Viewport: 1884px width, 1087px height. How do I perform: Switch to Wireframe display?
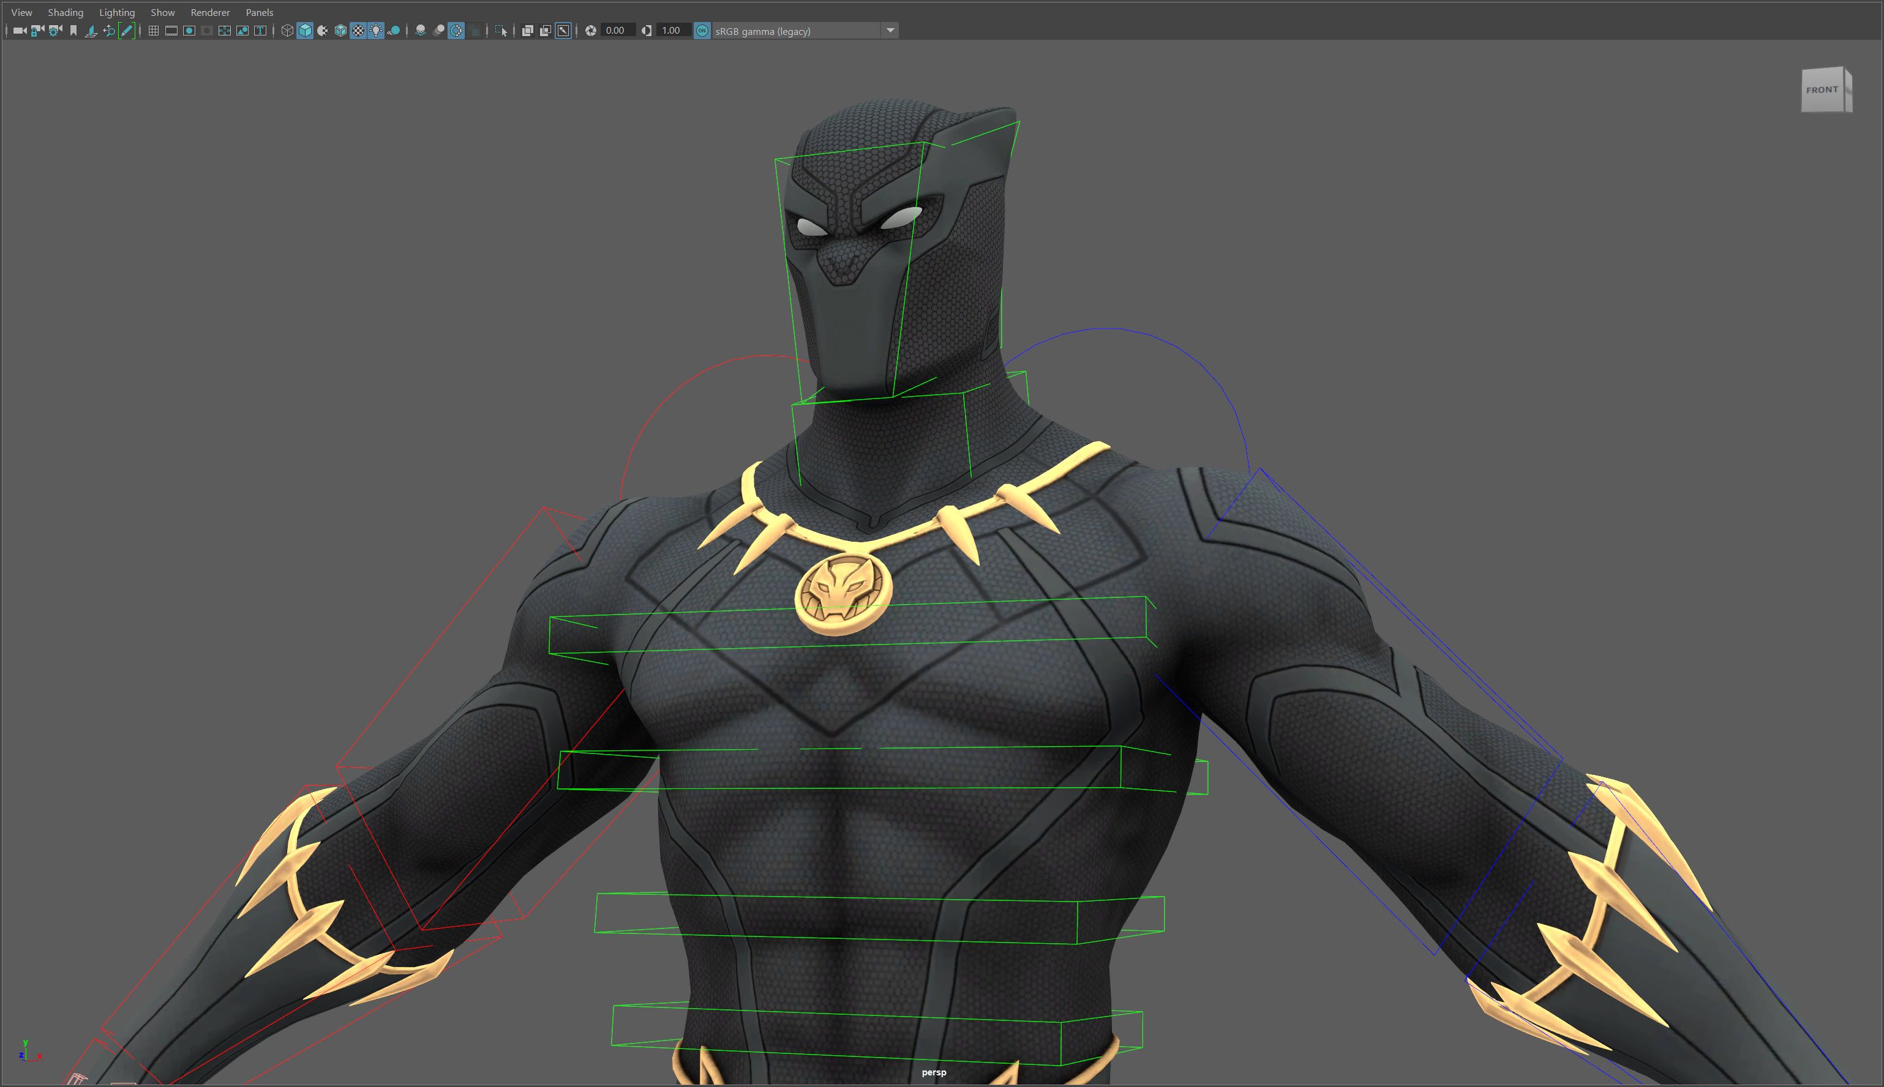[x=288, y=31]
